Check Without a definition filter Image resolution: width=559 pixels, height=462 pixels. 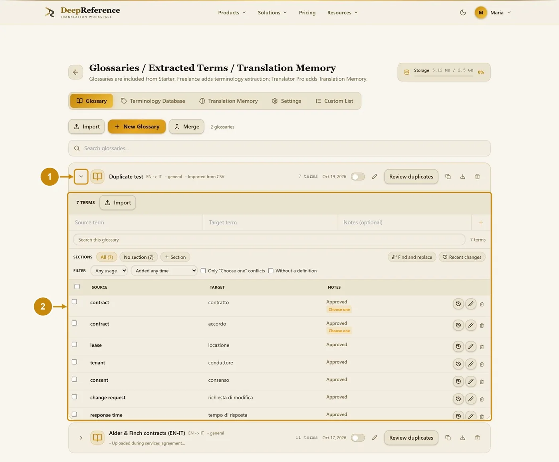point(271,271)
